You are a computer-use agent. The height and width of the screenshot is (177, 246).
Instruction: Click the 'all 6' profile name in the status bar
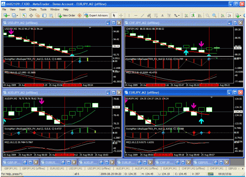[77, 174]
